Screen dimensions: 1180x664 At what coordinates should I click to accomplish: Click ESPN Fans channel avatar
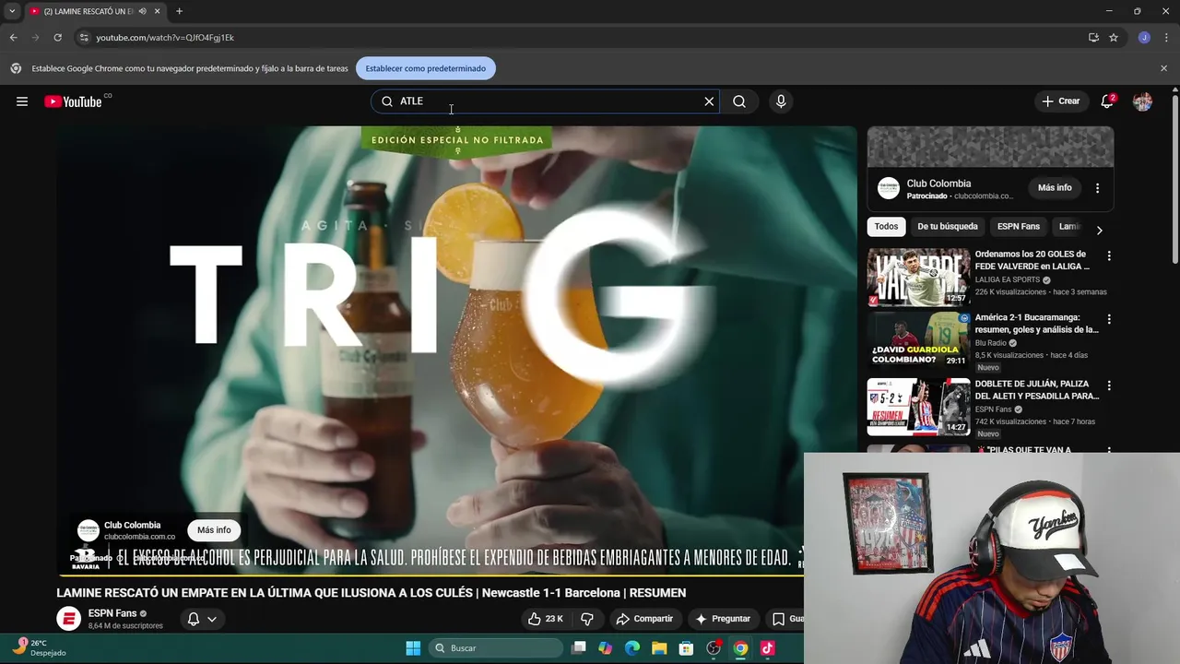69,619
